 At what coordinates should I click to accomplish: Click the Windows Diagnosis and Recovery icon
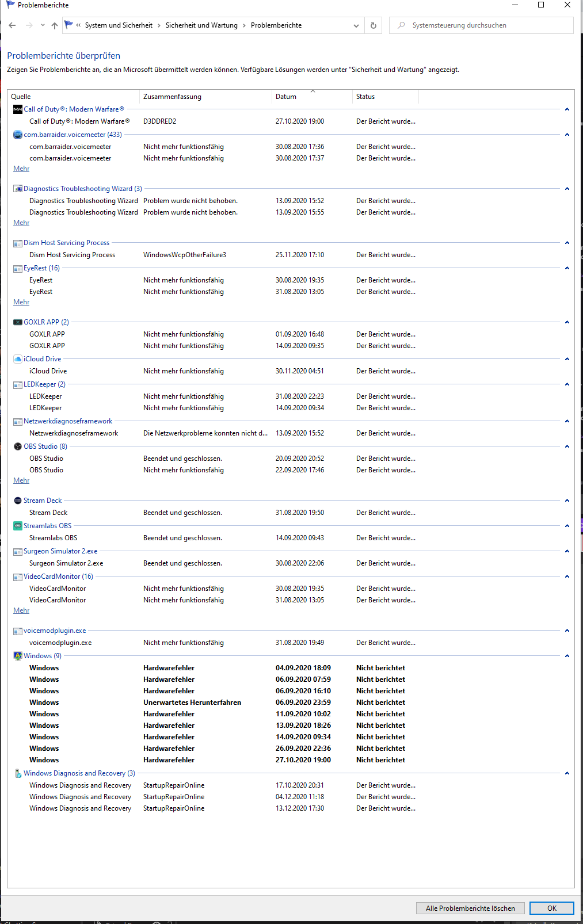click(18, 773)
